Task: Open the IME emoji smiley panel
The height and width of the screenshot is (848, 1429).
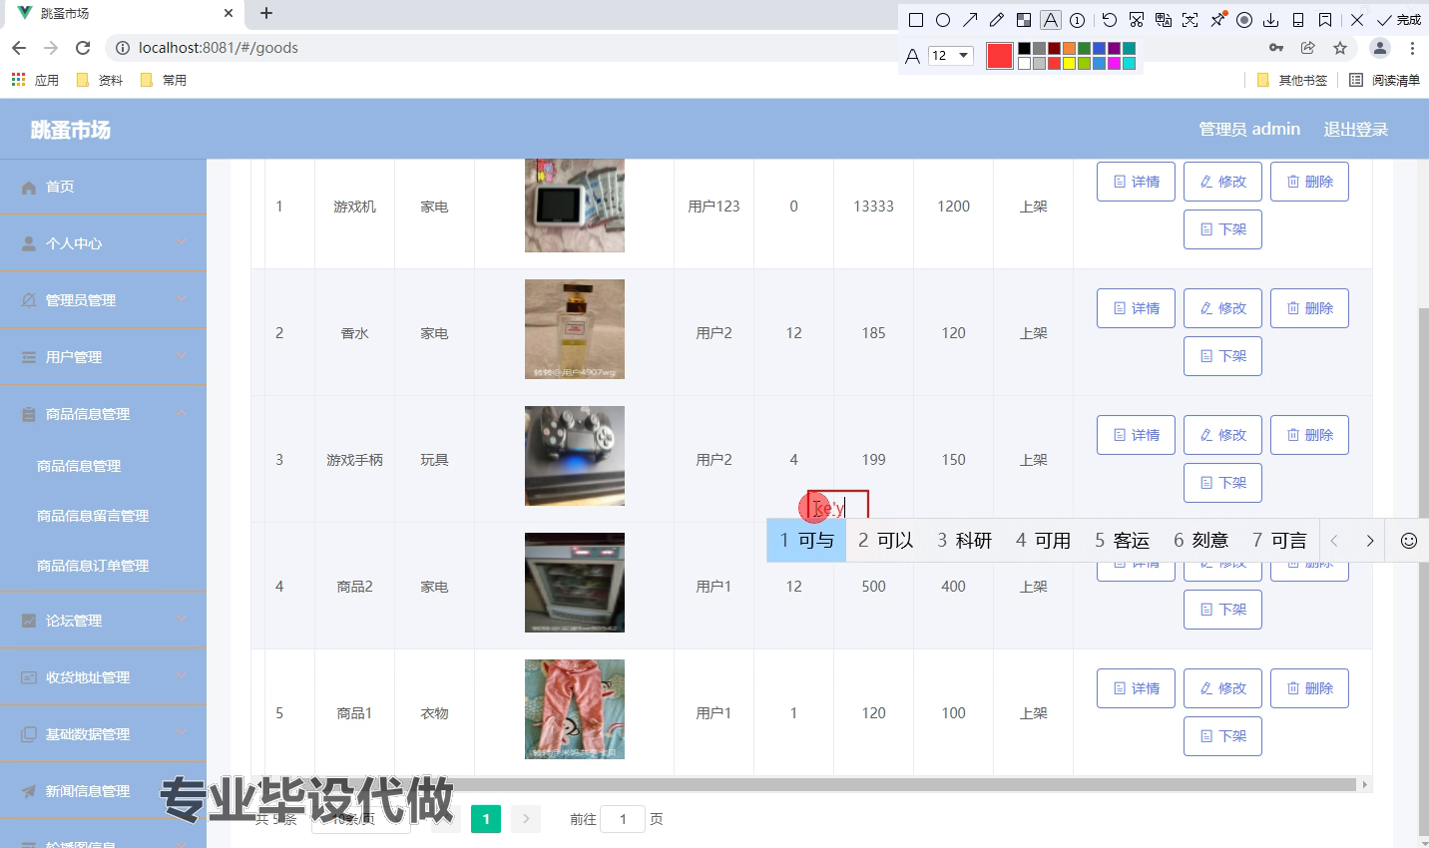Action: click(x=1409, y=541)
